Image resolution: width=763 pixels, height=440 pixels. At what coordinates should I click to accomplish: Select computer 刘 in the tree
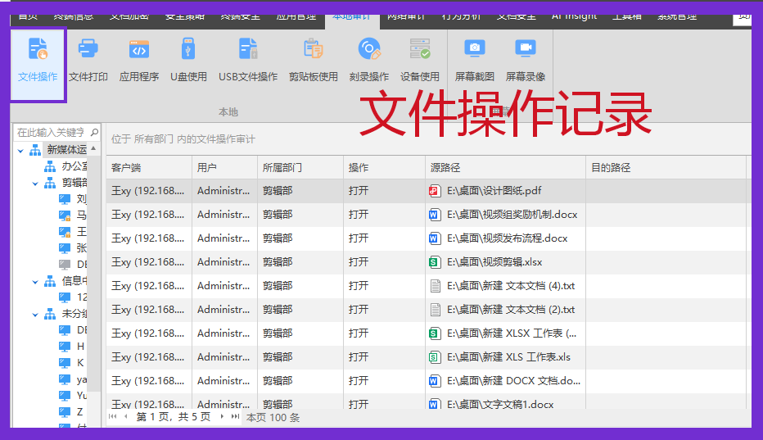click(73, 199)
